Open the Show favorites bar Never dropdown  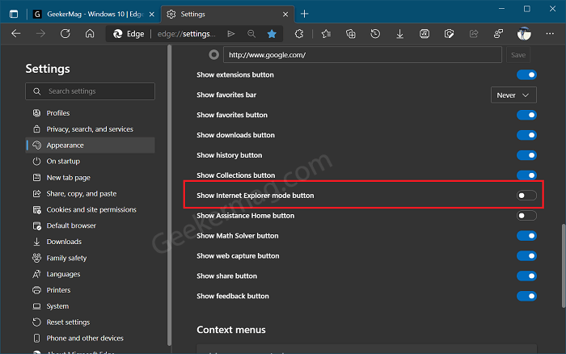tap(513, 95)
